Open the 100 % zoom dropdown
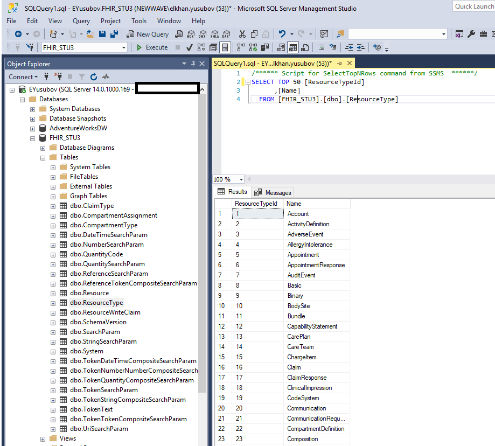This screenshot has width=495, height=446. [241, 179]
